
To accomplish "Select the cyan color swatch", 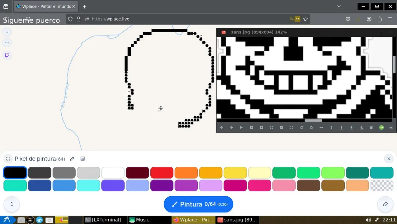I will [x=88, y=185].
